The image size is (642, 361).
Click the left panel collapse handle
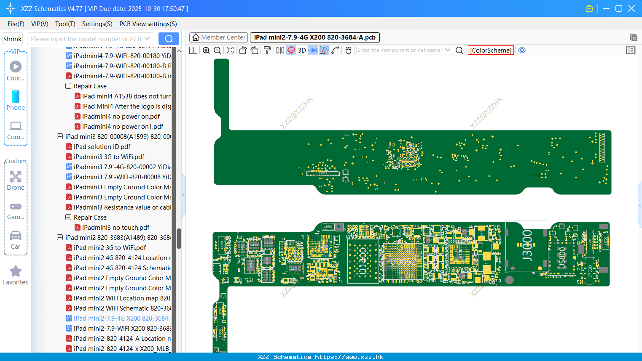point(183,194)
